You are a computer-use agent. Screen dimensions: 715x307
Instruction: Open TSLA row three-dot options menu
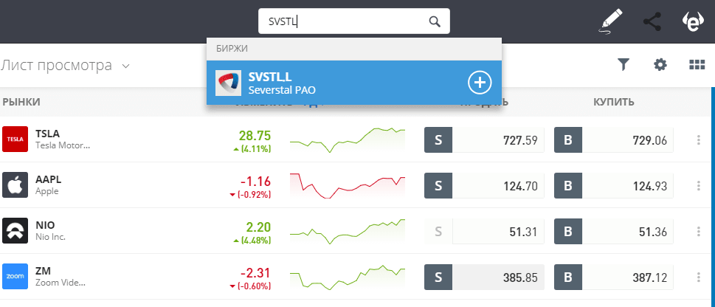(698, 139)
